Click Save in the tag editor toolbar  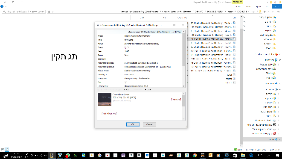148,90
